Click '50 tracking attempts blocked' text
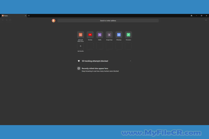209x139 pixels. pyautogui.click(x=95, y=61)
